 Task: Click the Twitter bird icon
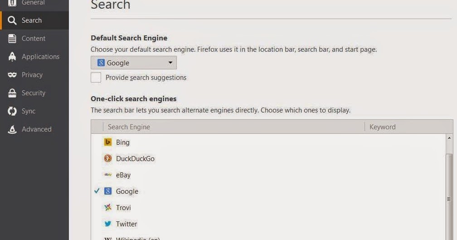(x=108, y=224)
